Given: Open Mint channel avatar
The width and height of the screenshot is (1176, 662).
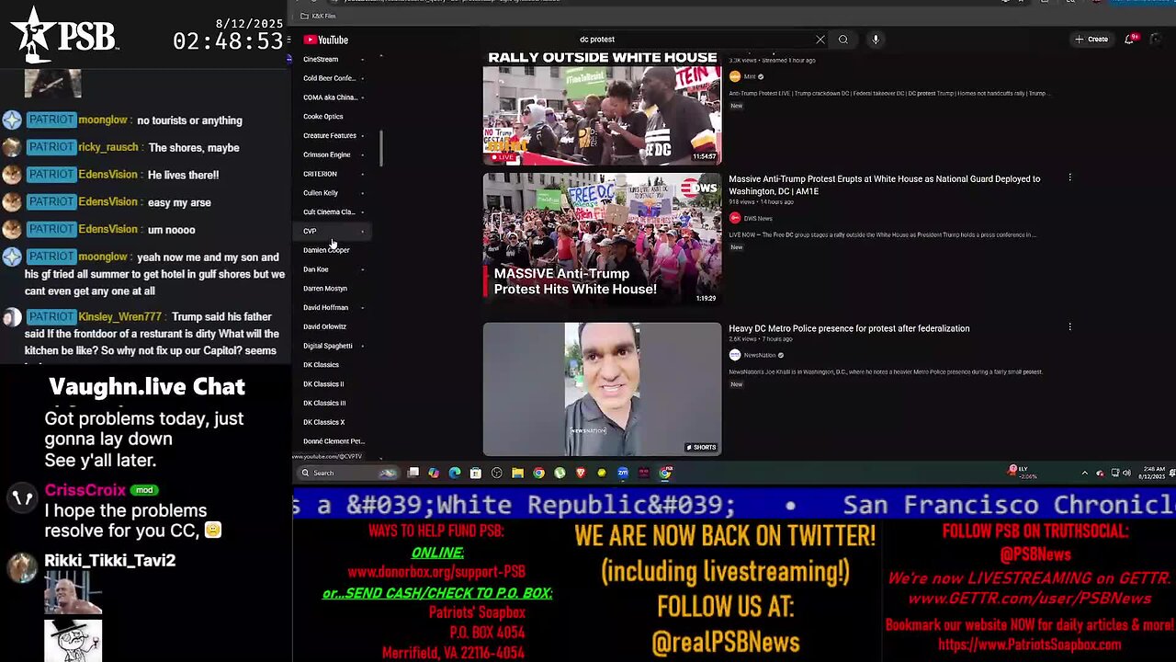Looking at the screenshot, I should coord(735,76).
